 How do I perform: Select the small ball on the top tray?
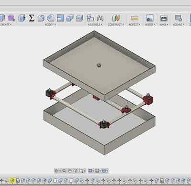(x=99, y=65)
